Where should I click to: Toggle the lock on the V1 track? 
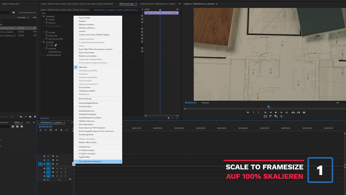point(44,164)
